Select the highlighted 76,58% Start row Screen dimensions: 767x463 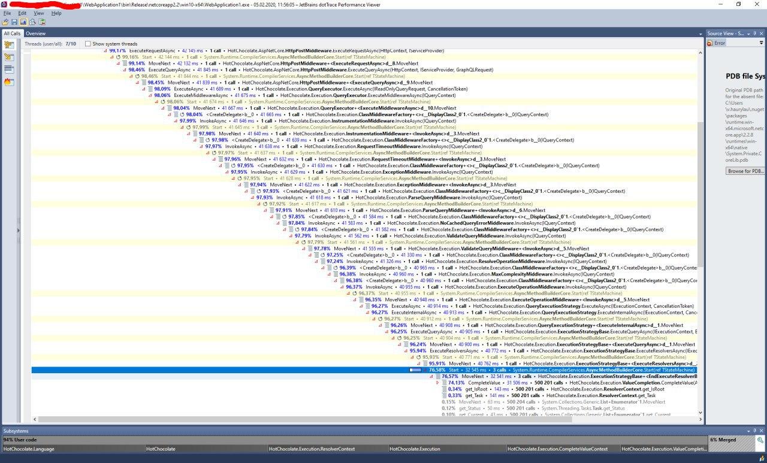coord(364,370)
